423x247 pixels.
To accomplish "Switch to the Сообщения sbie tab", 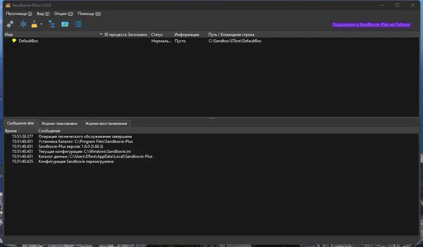I will click(20, 123).
